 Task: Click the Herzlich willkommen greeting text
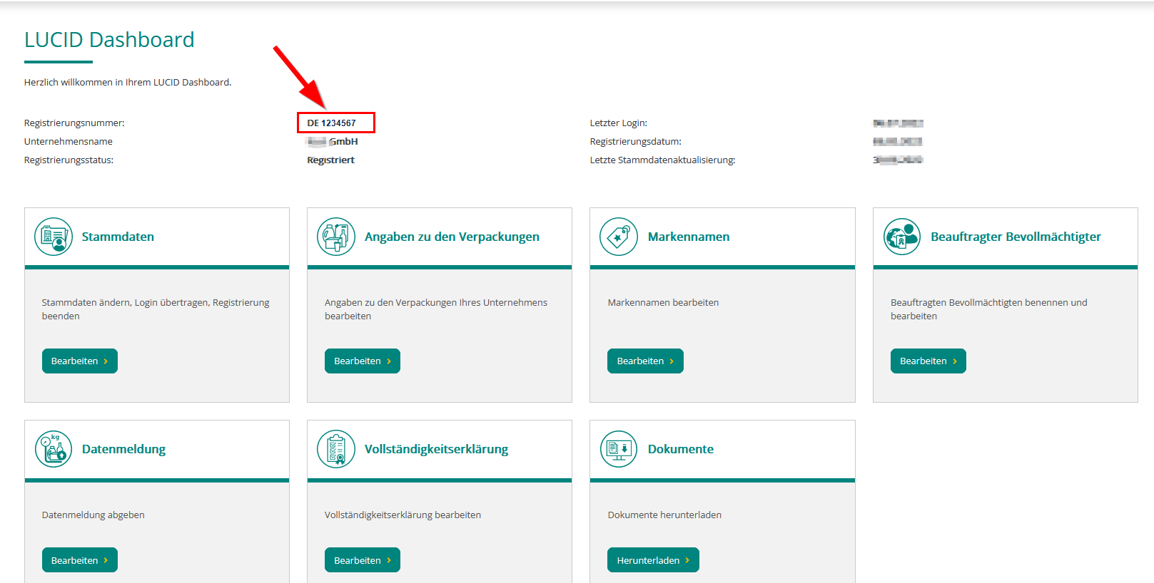(128, 82)
